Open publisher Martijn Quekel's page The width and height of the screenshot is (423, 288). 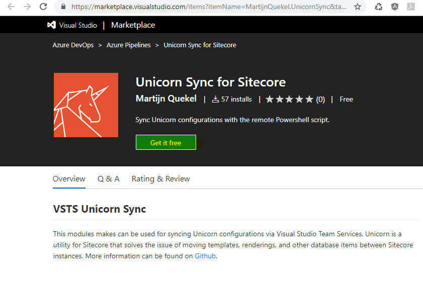166,99
